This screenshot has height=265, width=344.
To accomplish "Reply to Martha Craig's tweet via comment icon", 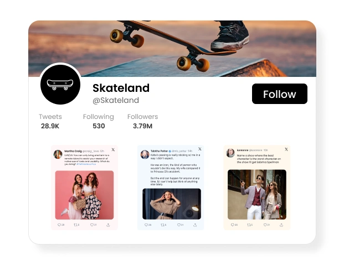I will pyautogui.click(x=59, y=225).
